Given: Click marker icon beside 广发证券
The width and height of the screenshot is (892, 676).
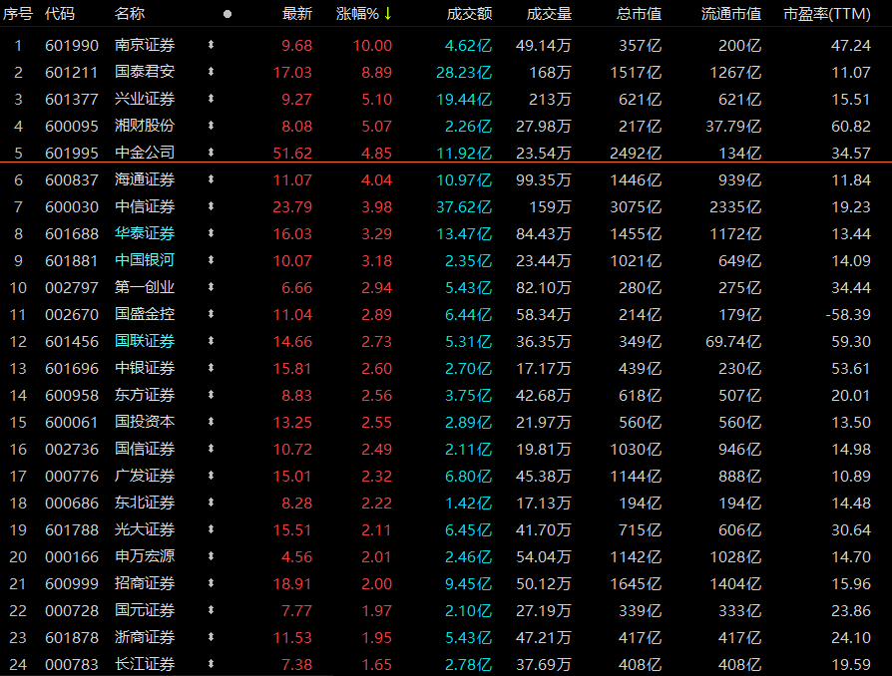Looking at the screenshot, I should [212, 476].
